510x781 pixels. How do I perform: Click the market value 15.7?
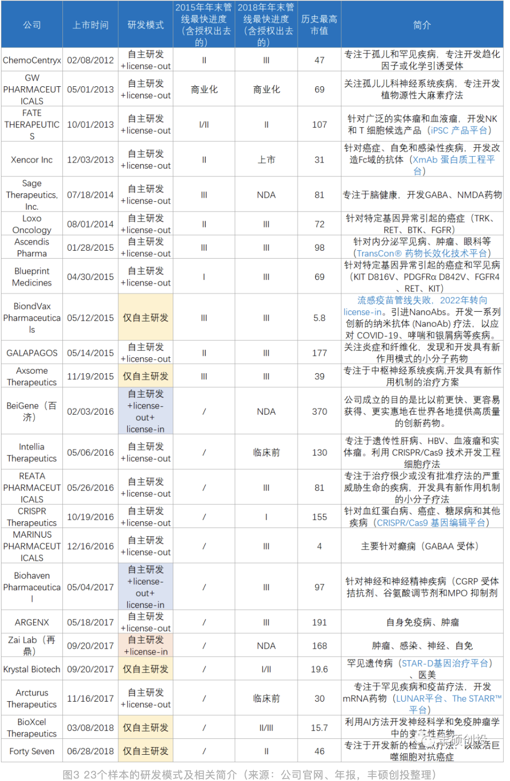pyautogui.click(x=319, y=727)
